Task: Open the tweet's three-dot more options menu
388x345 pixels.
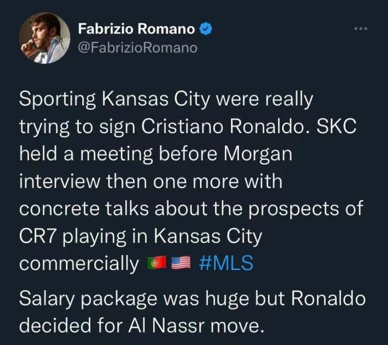Action: point(361,29)
